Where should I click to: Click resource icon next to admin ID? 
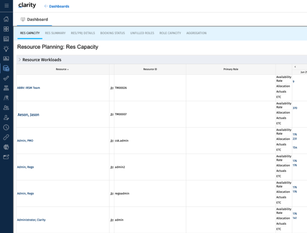pos(112,220)
